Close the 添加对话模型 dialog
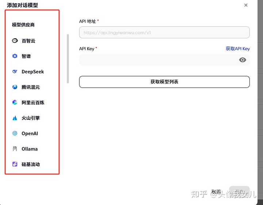 246,5
